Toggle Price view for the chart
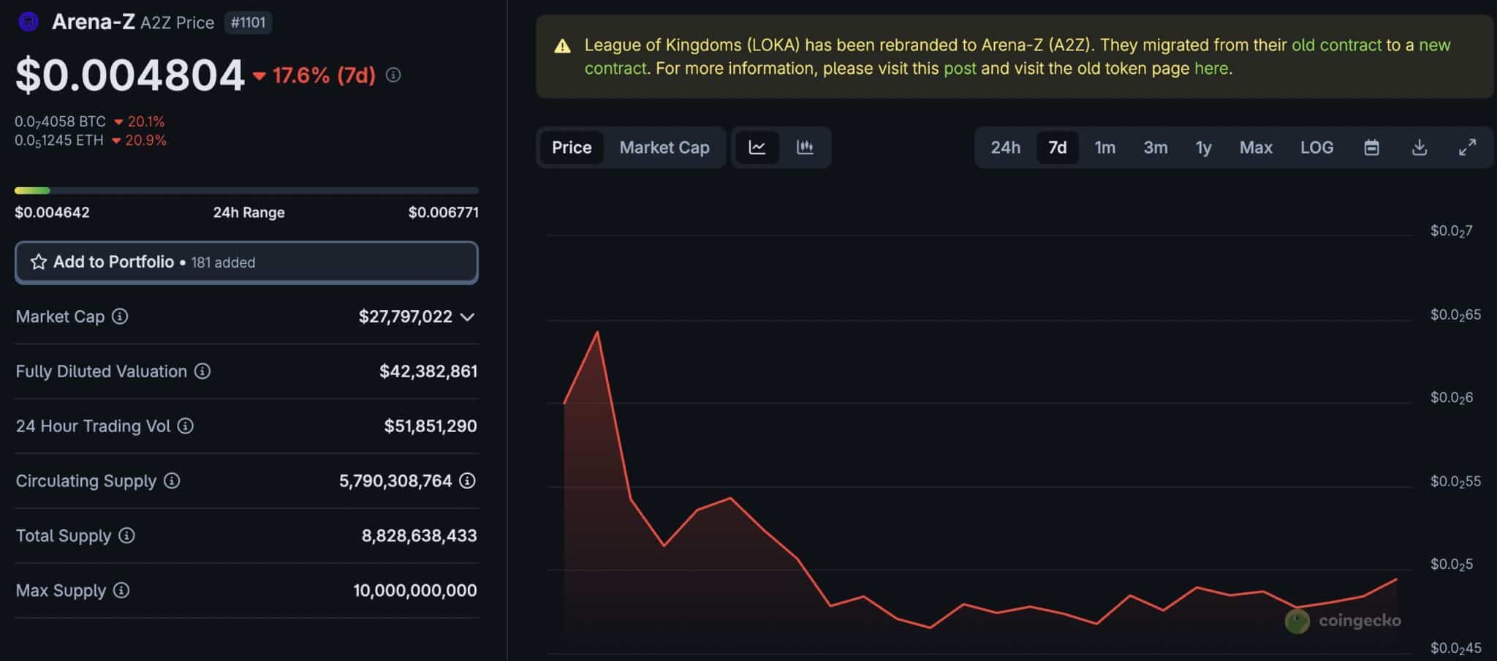Screen dimensions: 1497x661 pos(572,147)
